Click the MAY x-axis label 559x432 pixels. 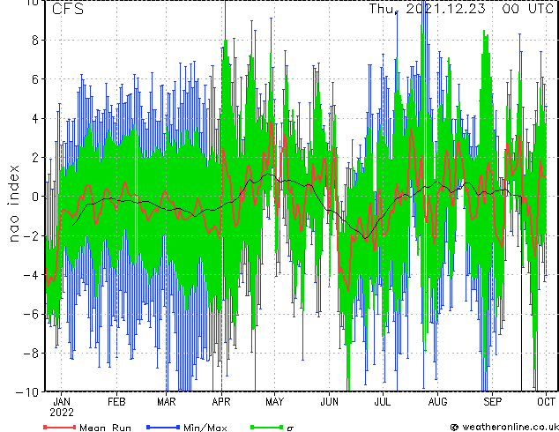pyautogui.click(x=274, y=402)
